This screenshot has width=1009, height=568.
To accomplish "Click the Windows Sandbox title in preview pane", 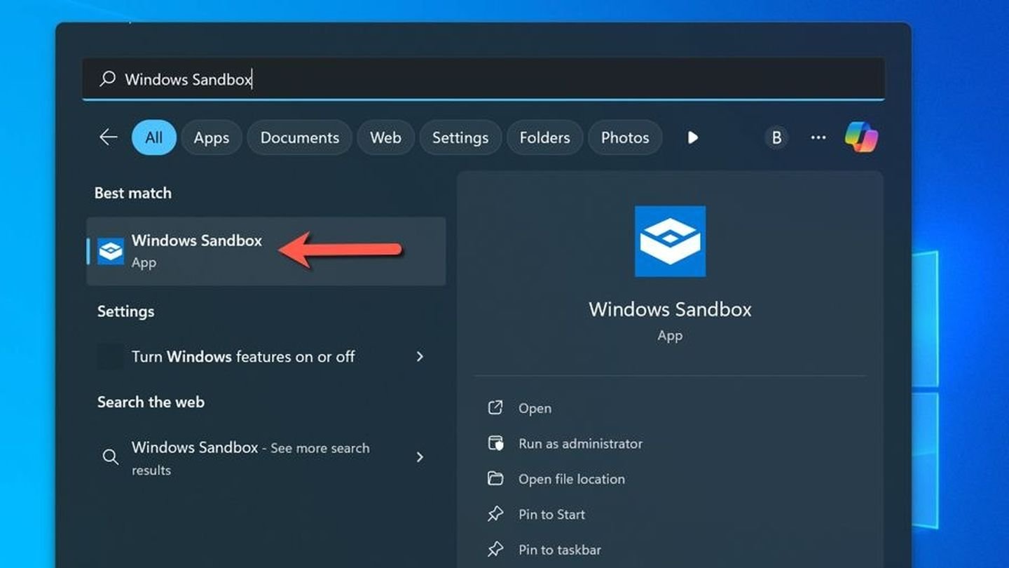I will tap(670, 309).
